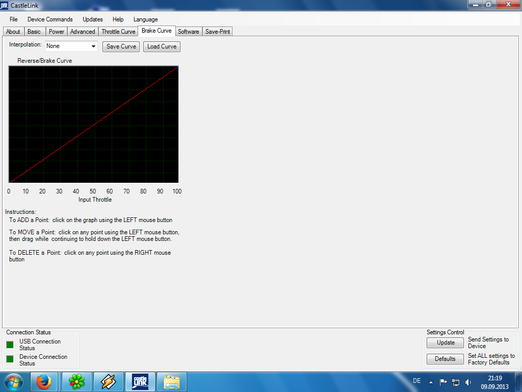This screenshot has height=392, width=522.
Task: Show hidden system tray icons
Action: [431, 382]
